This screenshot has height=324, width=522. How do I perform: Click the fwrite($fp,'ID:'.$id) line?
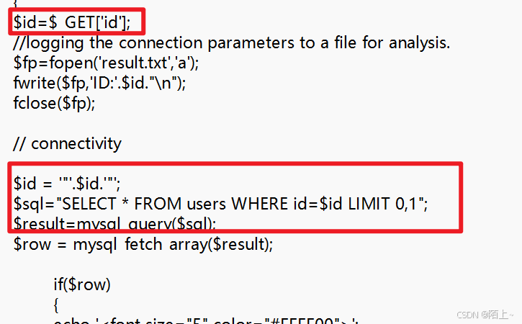pyautogui.click(x=99, y=83)
